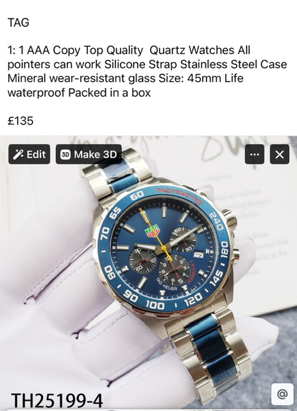The height and width of the screenshot is (411, 297).
Task: Click the magic wand icon on Edit
Action: point(19,154)
